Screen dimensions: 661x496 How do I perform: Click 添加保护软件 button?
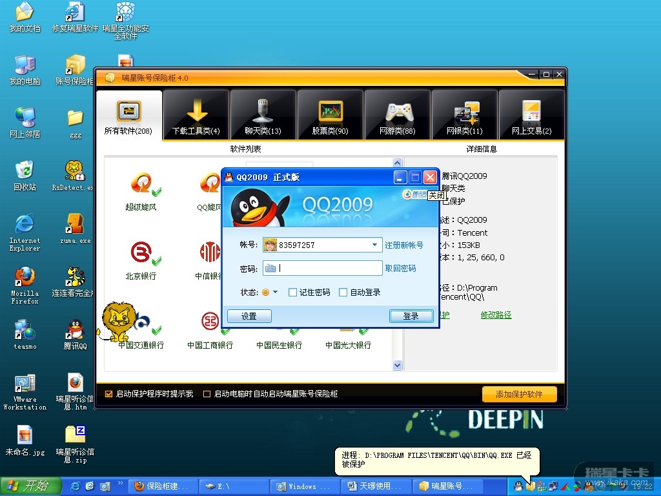pyautogui.click(x=520, y=395)
